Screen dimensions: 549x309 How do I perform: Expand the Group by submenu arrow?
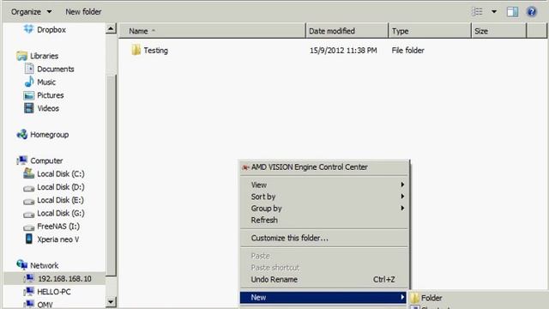[x=402, y=209]
